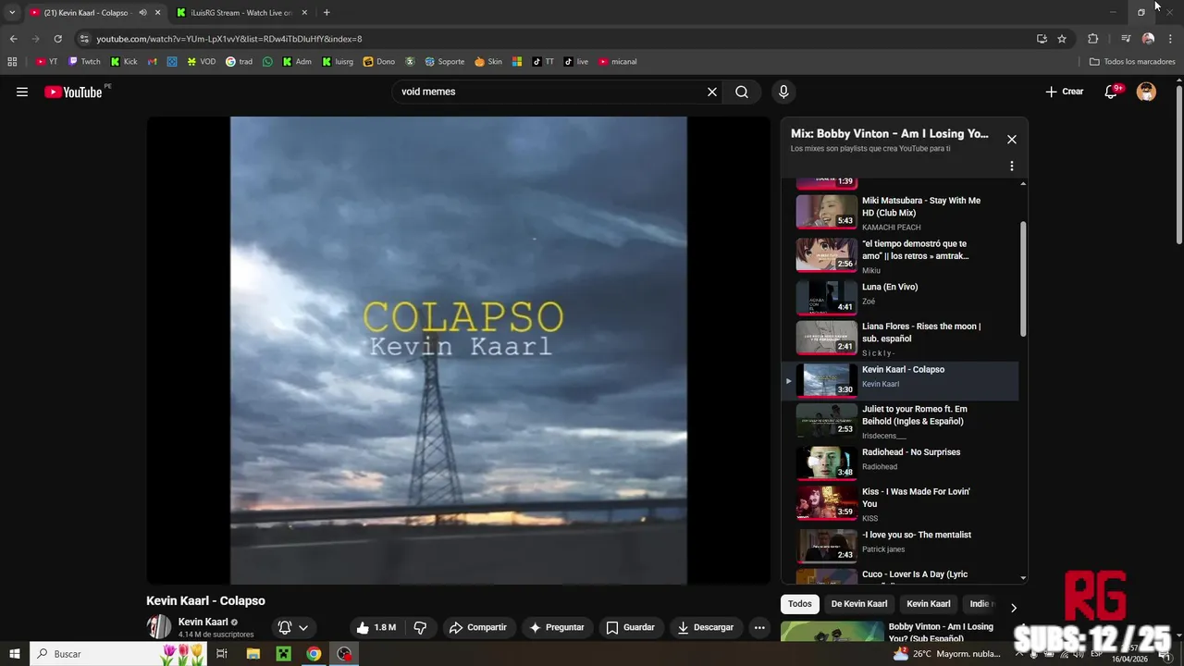Viewport: 1184px width, 666px height.
Task: Play "el tiempo demostró que te amo"
Action: tap(900, 255)
